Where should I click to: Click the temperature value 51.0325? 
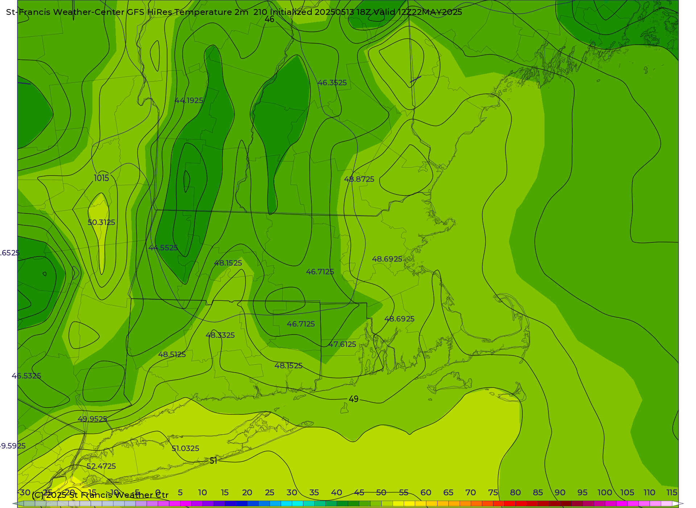click(185, 448)
